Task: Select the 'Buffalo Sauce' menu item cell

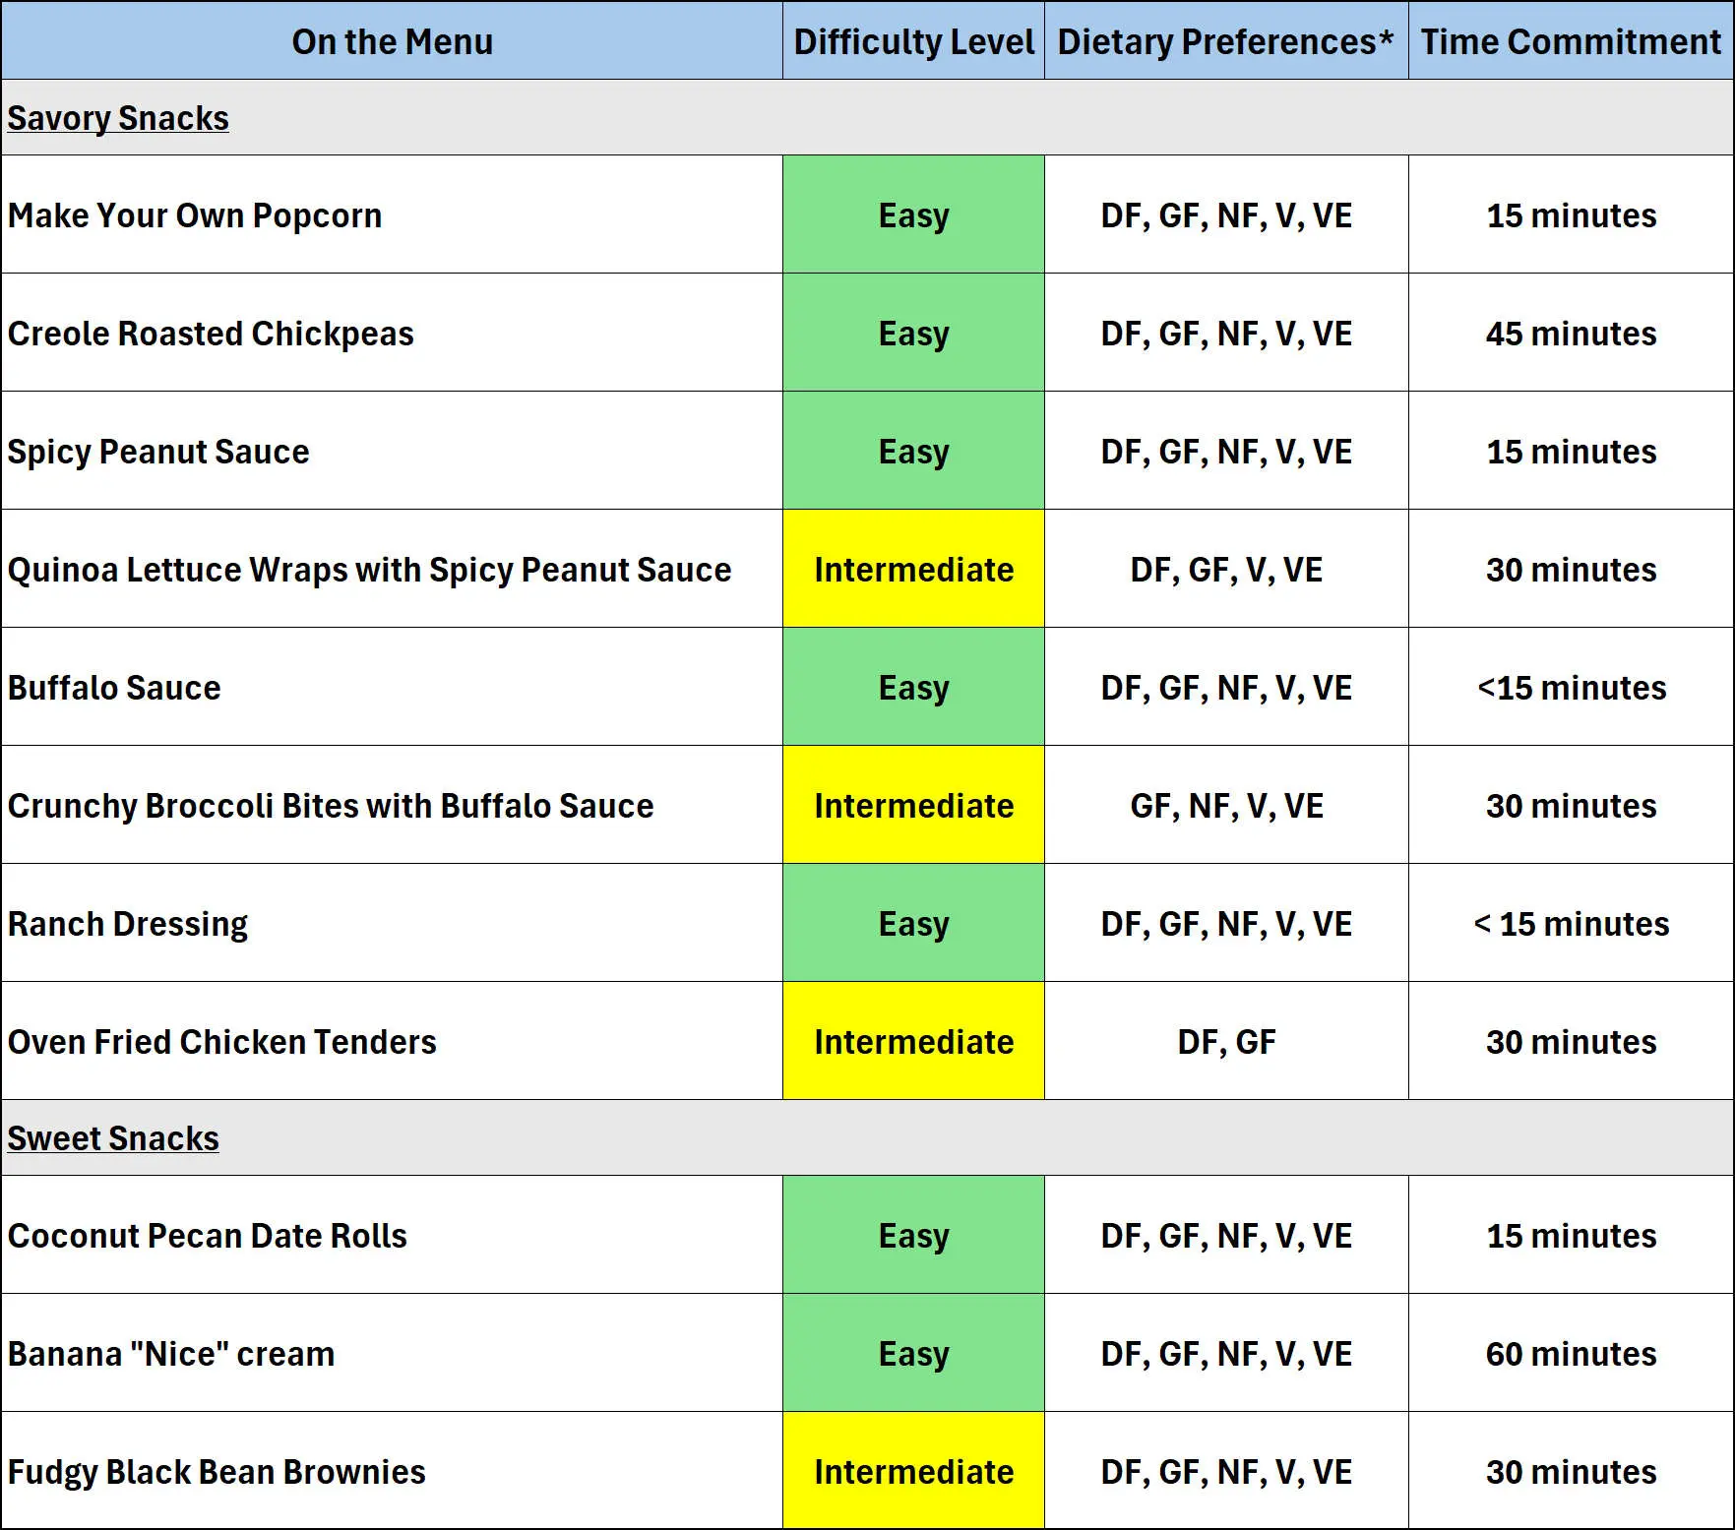Action: tap(392, 687)
